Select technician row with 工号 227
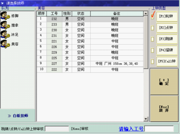The image size is (180, 134). pos(90,64)
